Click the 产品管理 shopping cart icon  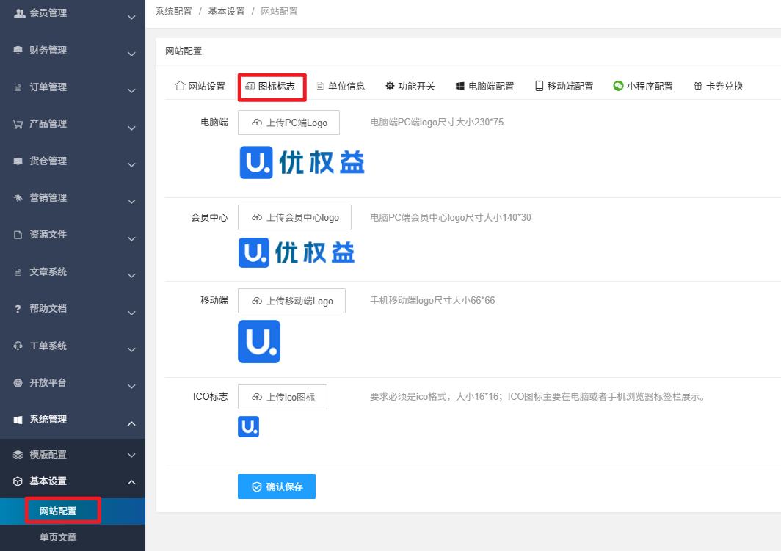click(18, 124)
